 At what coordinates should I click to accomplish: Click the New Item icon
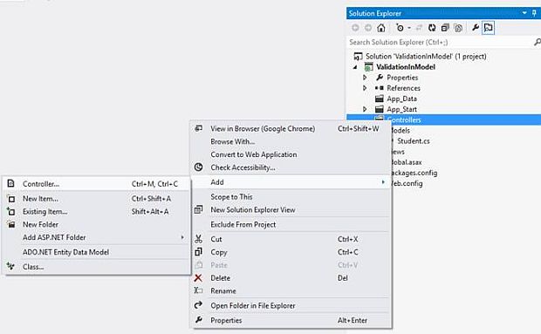point(11,199)
